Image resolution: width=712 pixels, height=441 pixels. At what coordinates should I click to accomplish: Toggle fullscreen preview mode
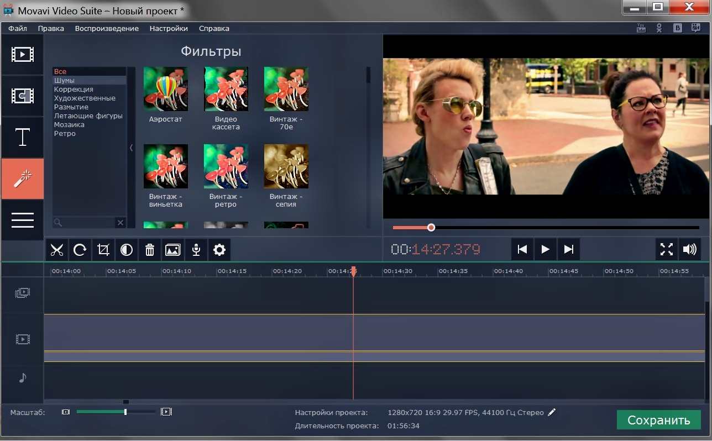(x=667, y=249)
